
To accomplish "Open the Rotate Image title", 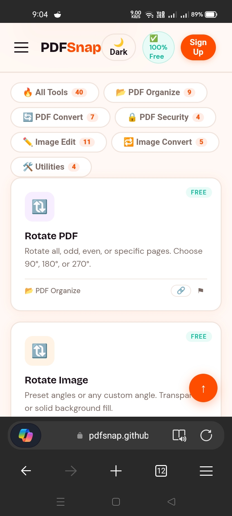I will click(x=56, y=380).
